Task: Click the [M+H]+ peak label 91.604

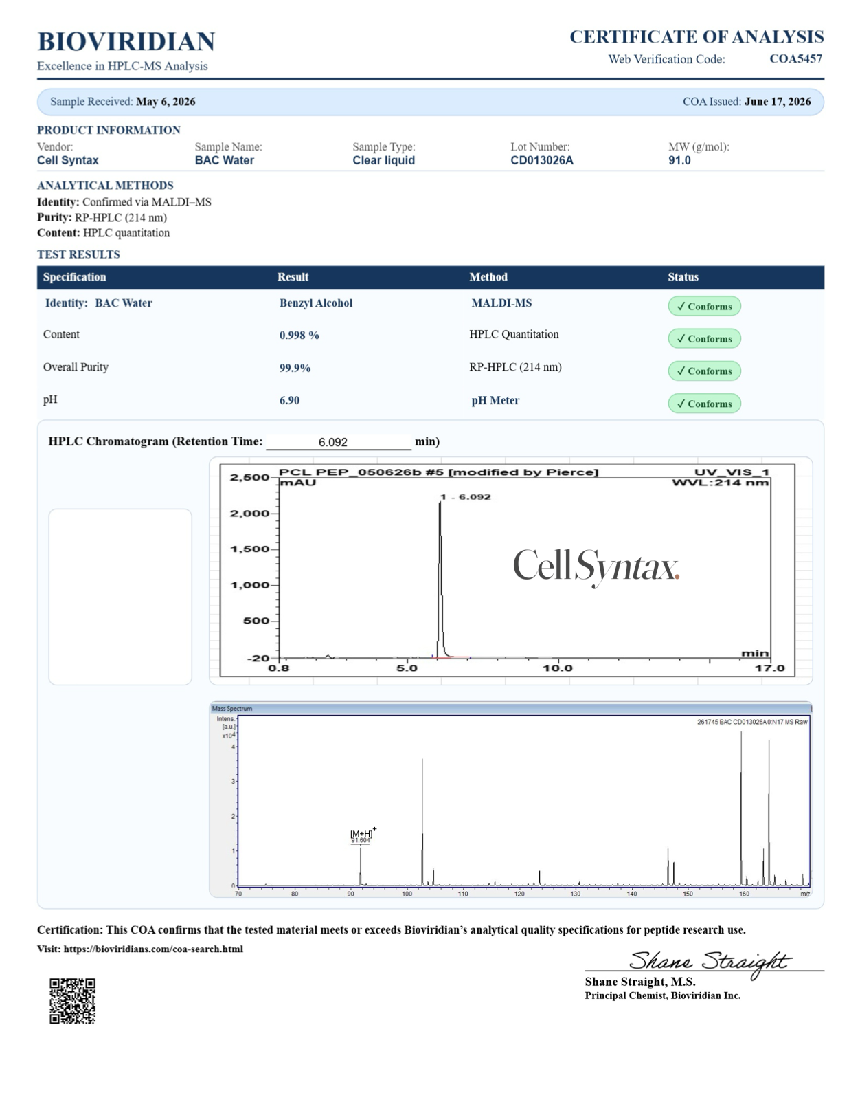Action: [361, 840]
